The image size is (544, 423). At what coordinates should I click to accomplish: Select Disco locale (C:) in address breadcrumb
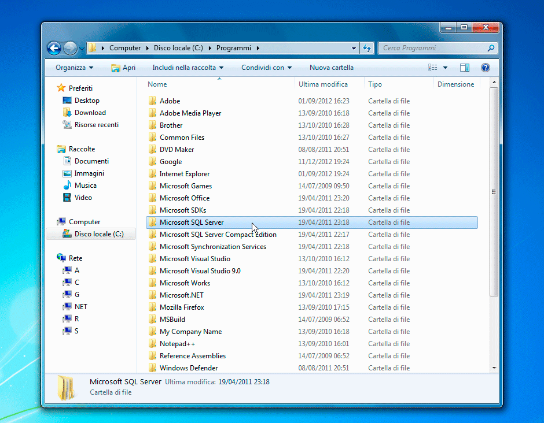tap(178, 48)
